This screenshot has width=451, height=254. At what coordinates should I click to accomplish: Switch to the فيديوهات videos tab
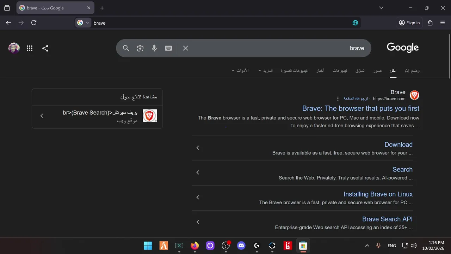click(340, 71)
